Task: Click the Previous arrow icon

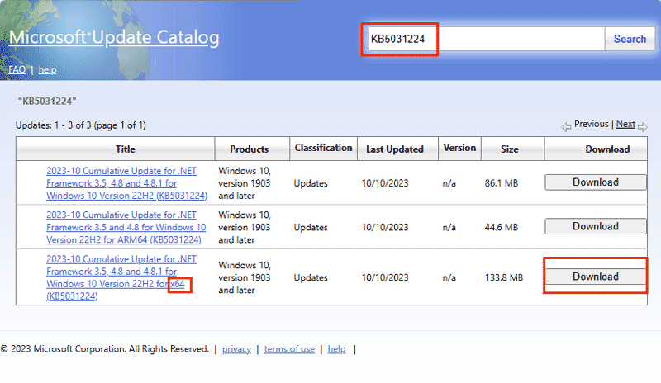Action: (x=566, y=126)
